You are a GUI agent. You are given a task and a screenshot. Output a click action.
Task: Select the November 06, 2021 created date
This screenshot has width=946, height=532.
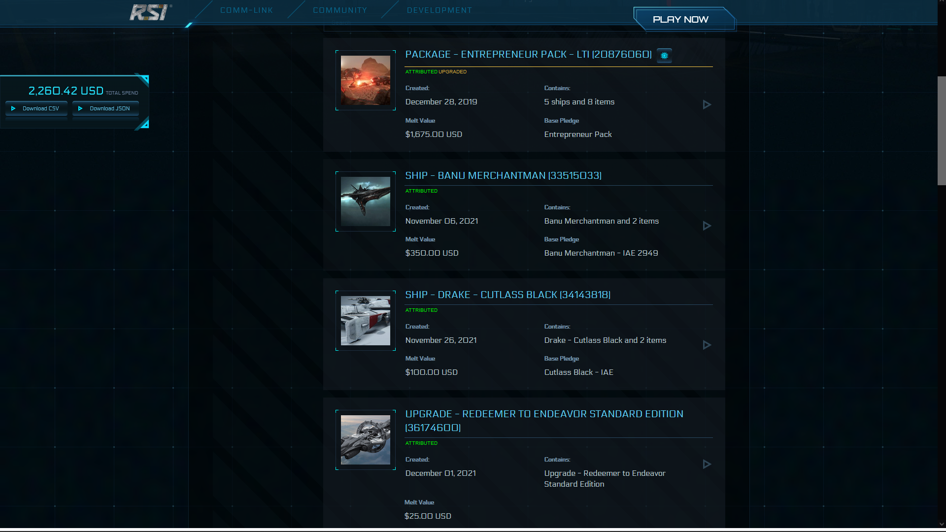pyautogui.click(x=441, y=221)
